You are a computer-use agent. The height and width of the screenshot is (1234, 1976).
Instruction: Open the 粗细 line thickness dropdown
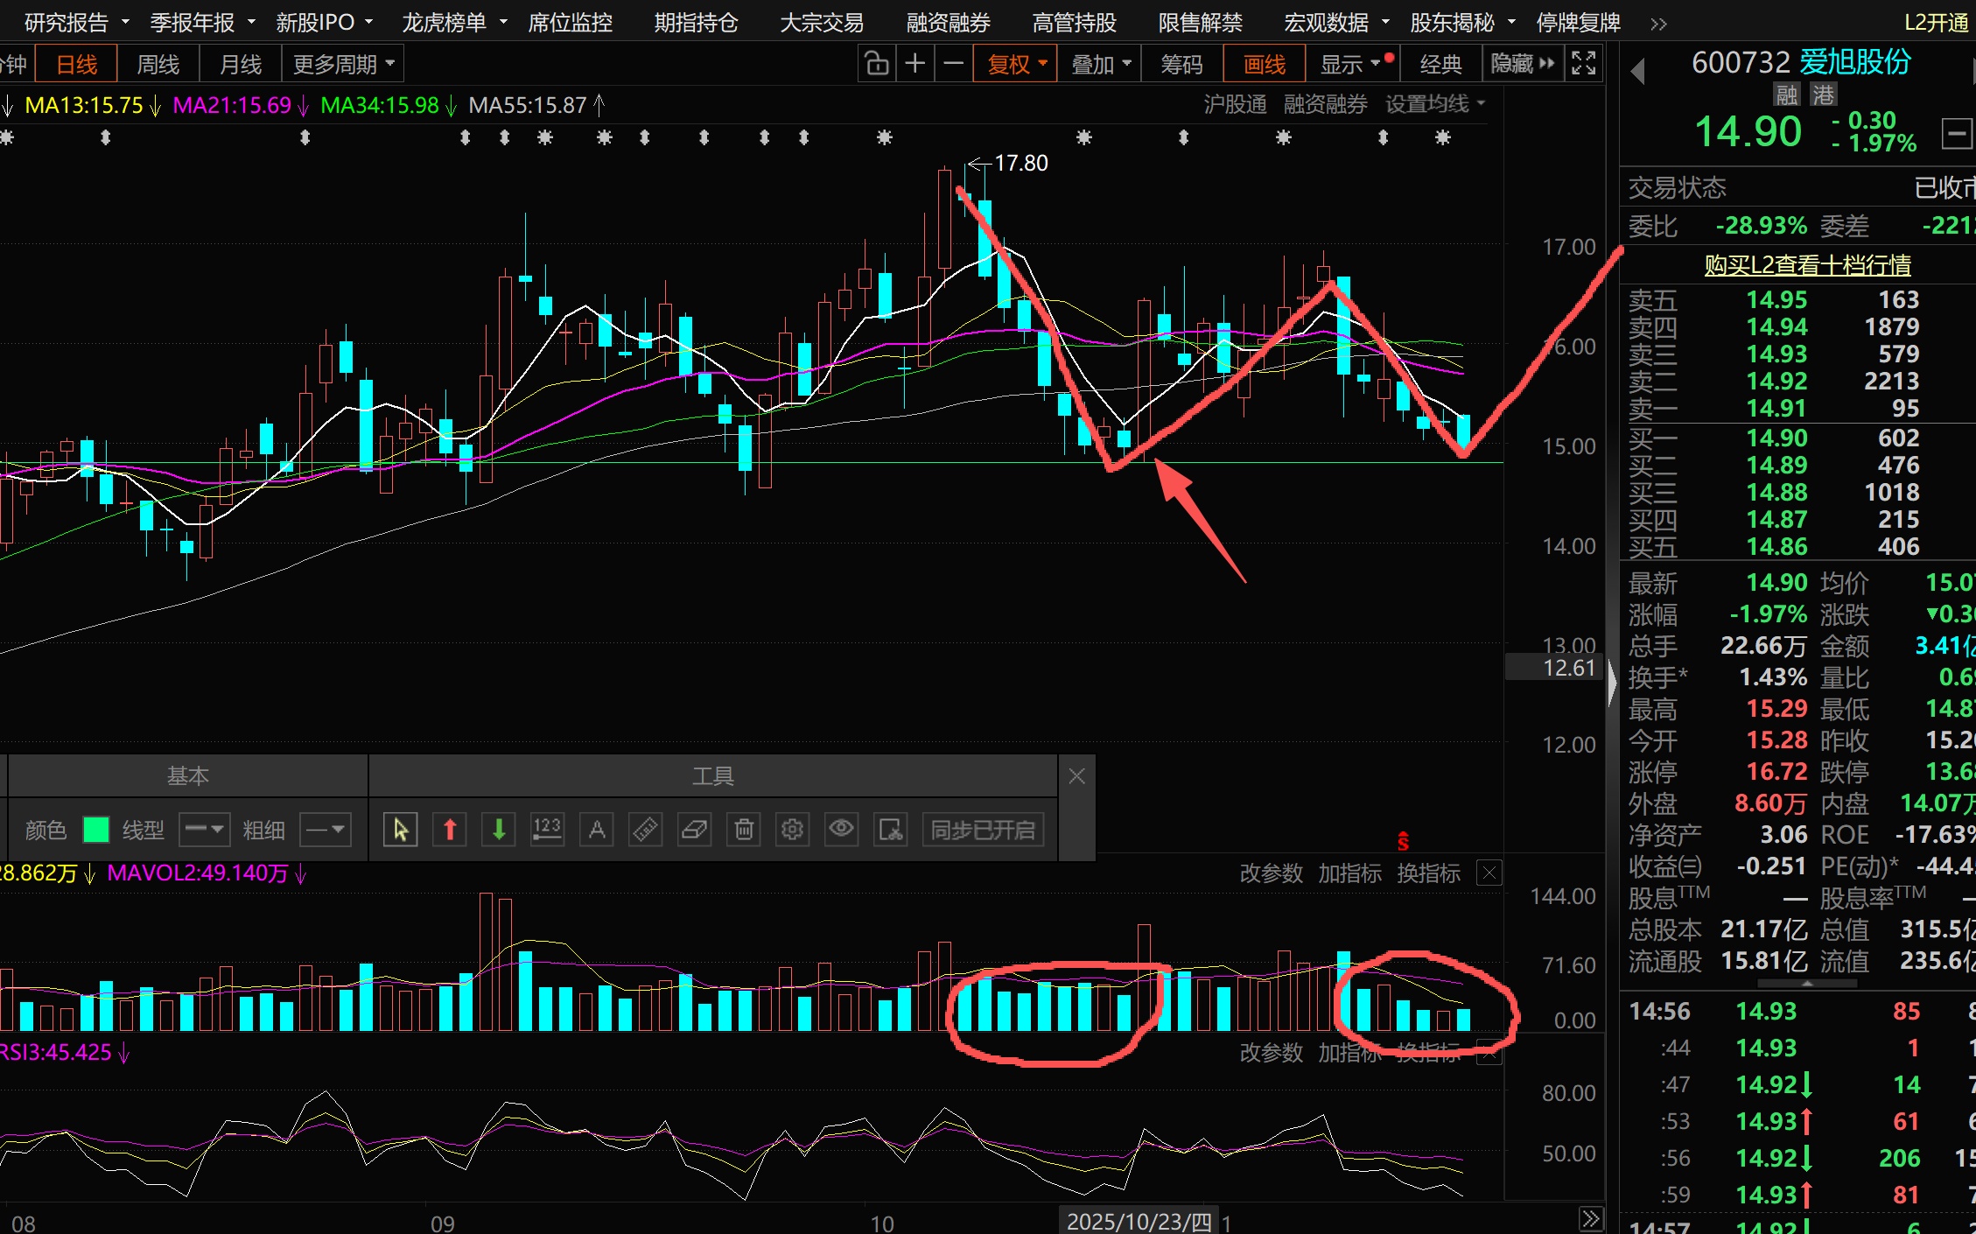pos(326,829)
